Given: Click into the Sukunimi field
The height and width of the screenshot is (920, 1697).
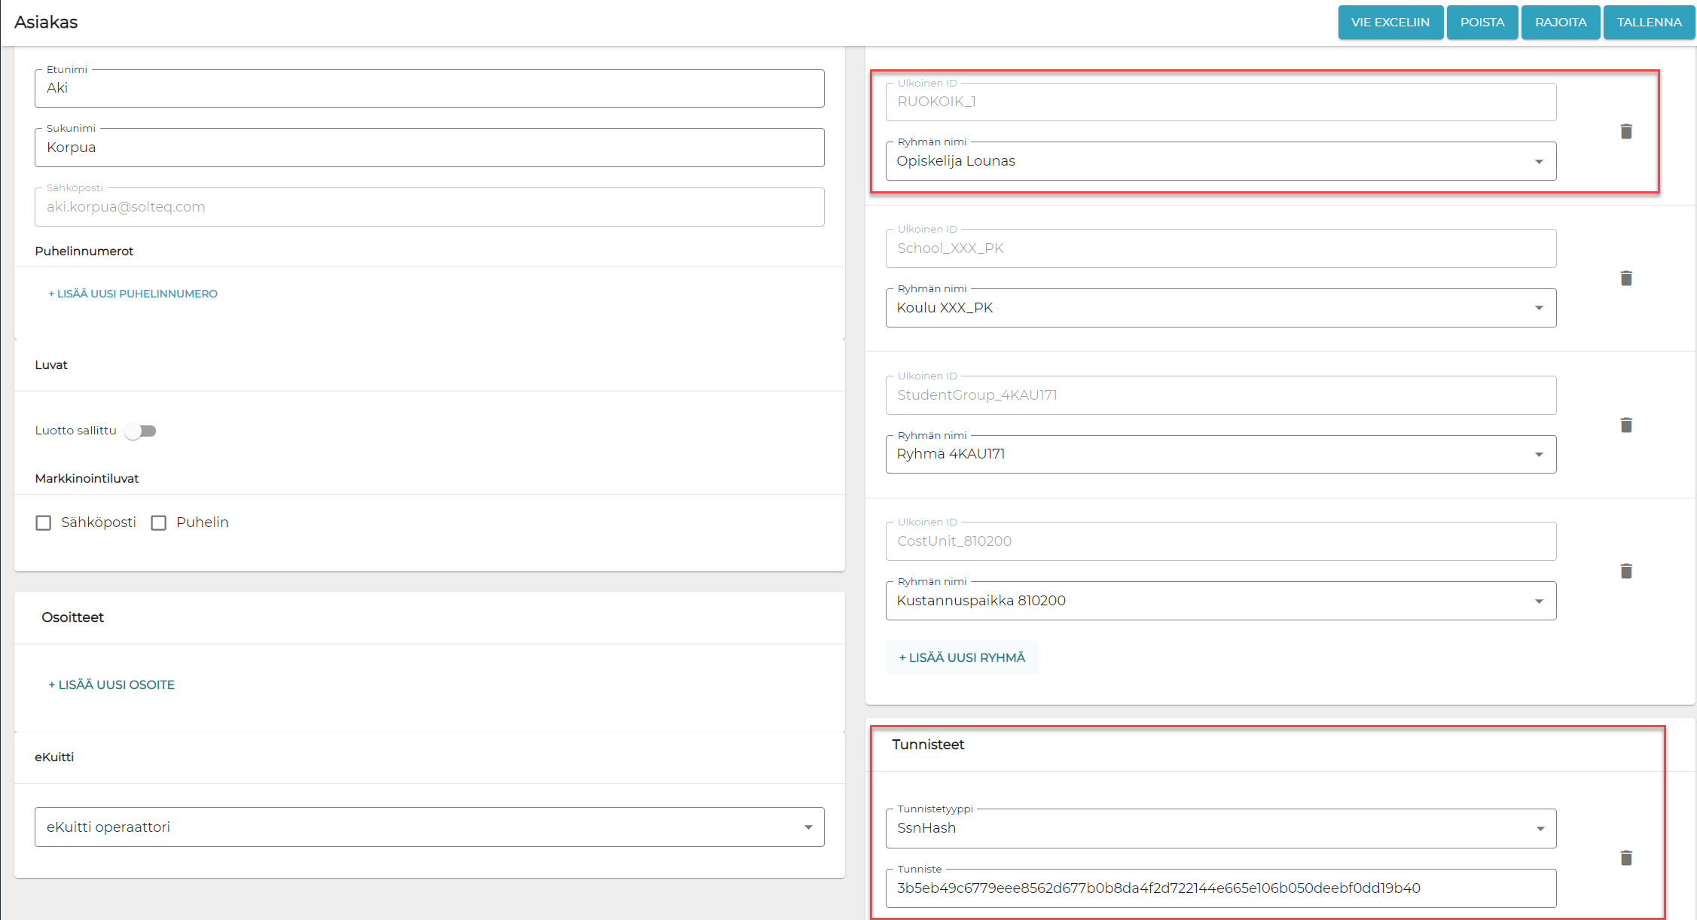Looking at the screenshot, I should [x=429, y=148].
